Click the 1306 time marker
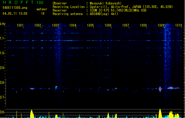The width and height of the screenshot is (185, 118). pyautogui.click(x=108, y=25)
